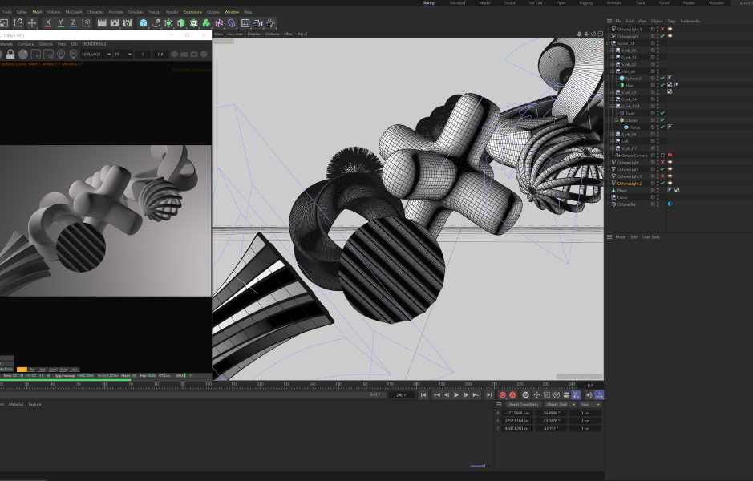Click the pink field icon

(219, 22)
